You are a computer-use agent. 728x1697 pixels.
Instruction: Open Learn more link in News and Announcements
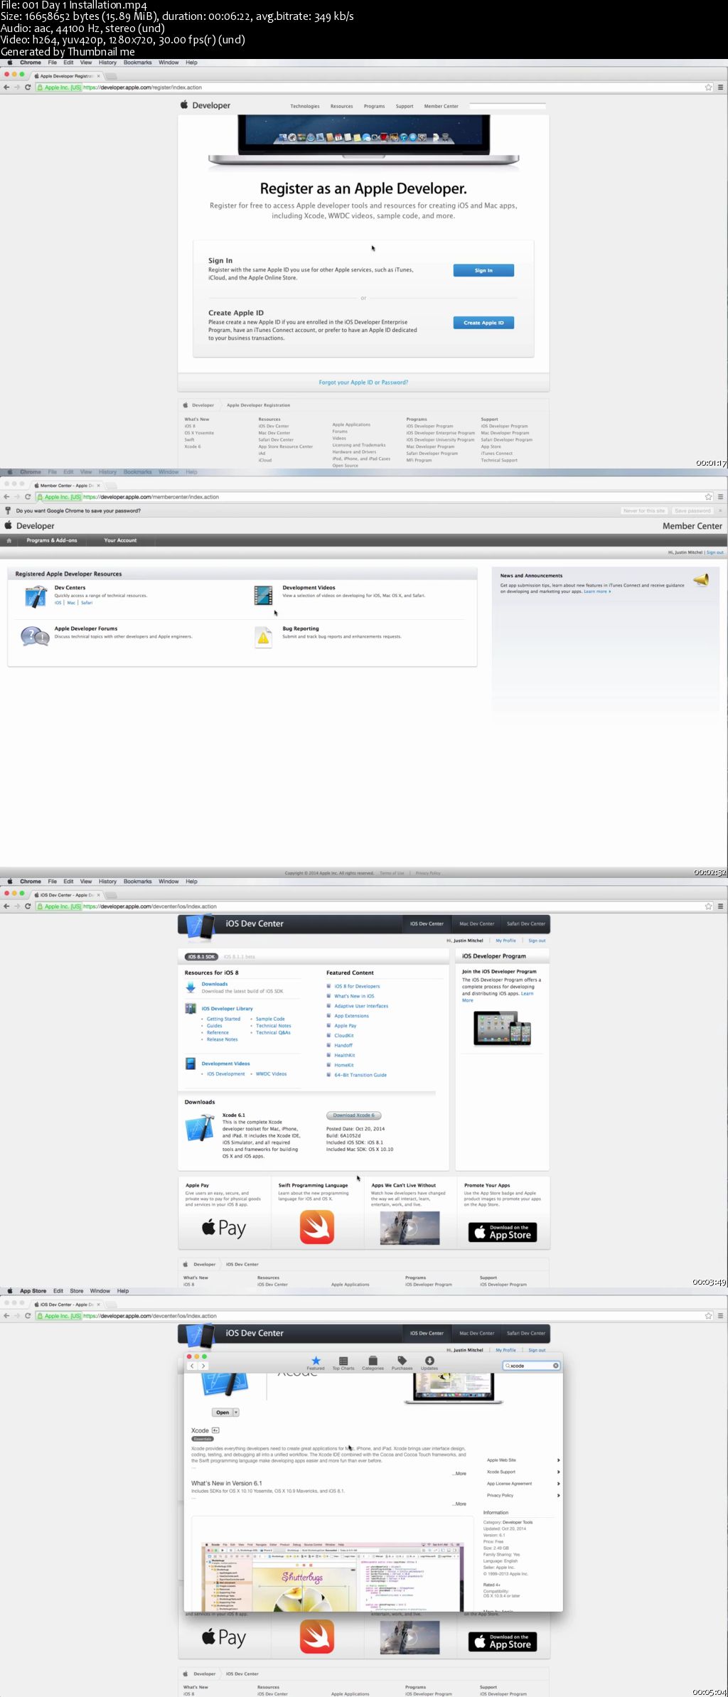[x=597, y=591]
